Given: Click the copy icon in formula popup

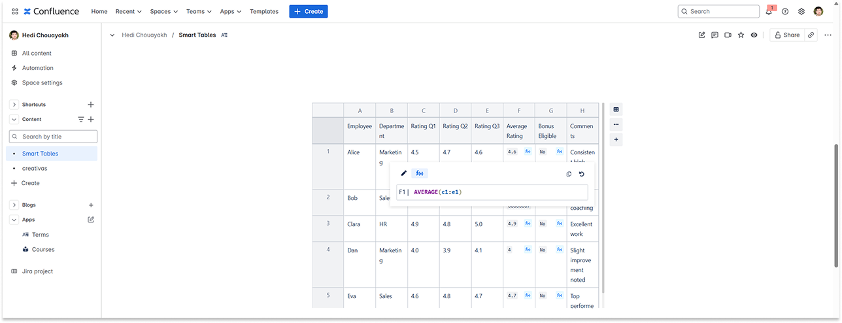Looking at the screenshot, I should (568, 174).
